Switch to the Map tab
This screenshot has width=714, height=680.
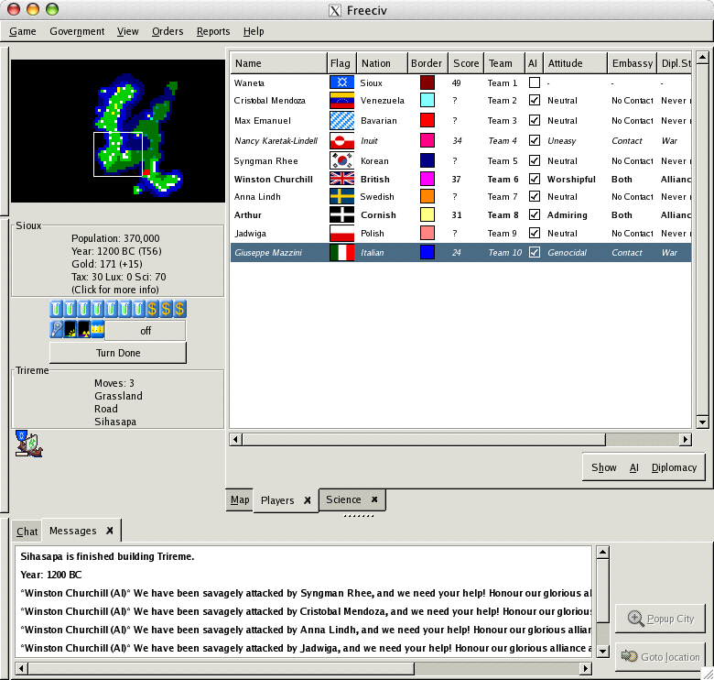click(240, 500)
